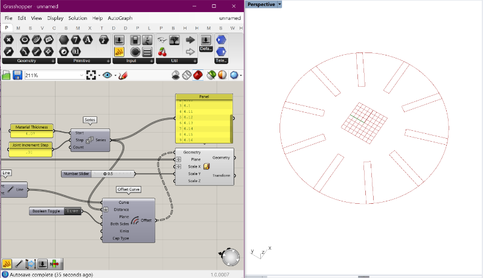Select the P (Params) component tab
Image resolution: width=483 pixels, height=278 pixels.
pos(7,28)
